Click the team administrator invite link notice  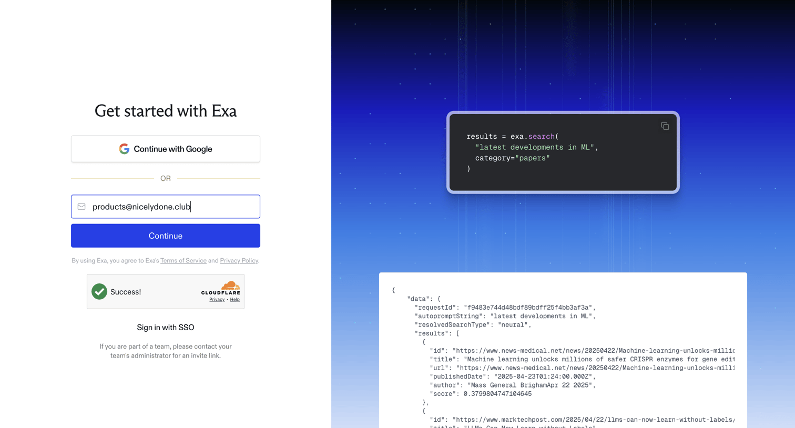point(166,351)
